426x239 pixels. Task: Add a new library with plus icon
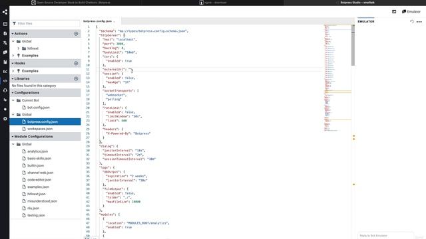pos(76,78)
